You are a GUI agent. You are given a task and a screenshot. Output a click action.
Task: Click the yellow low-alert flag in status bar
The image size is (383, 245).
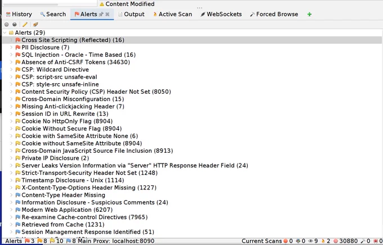tap(52, 241)
